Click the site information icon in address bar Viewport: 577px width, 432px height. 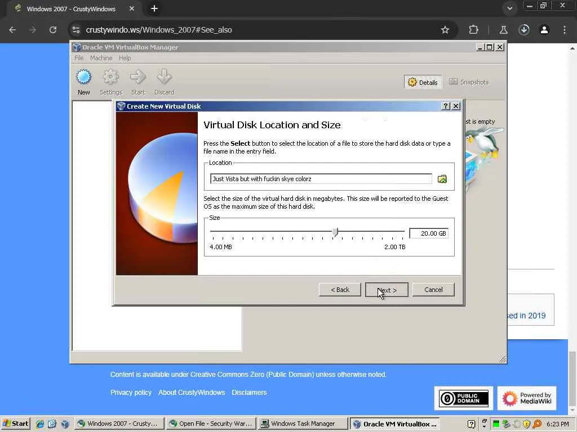(76, 30)
